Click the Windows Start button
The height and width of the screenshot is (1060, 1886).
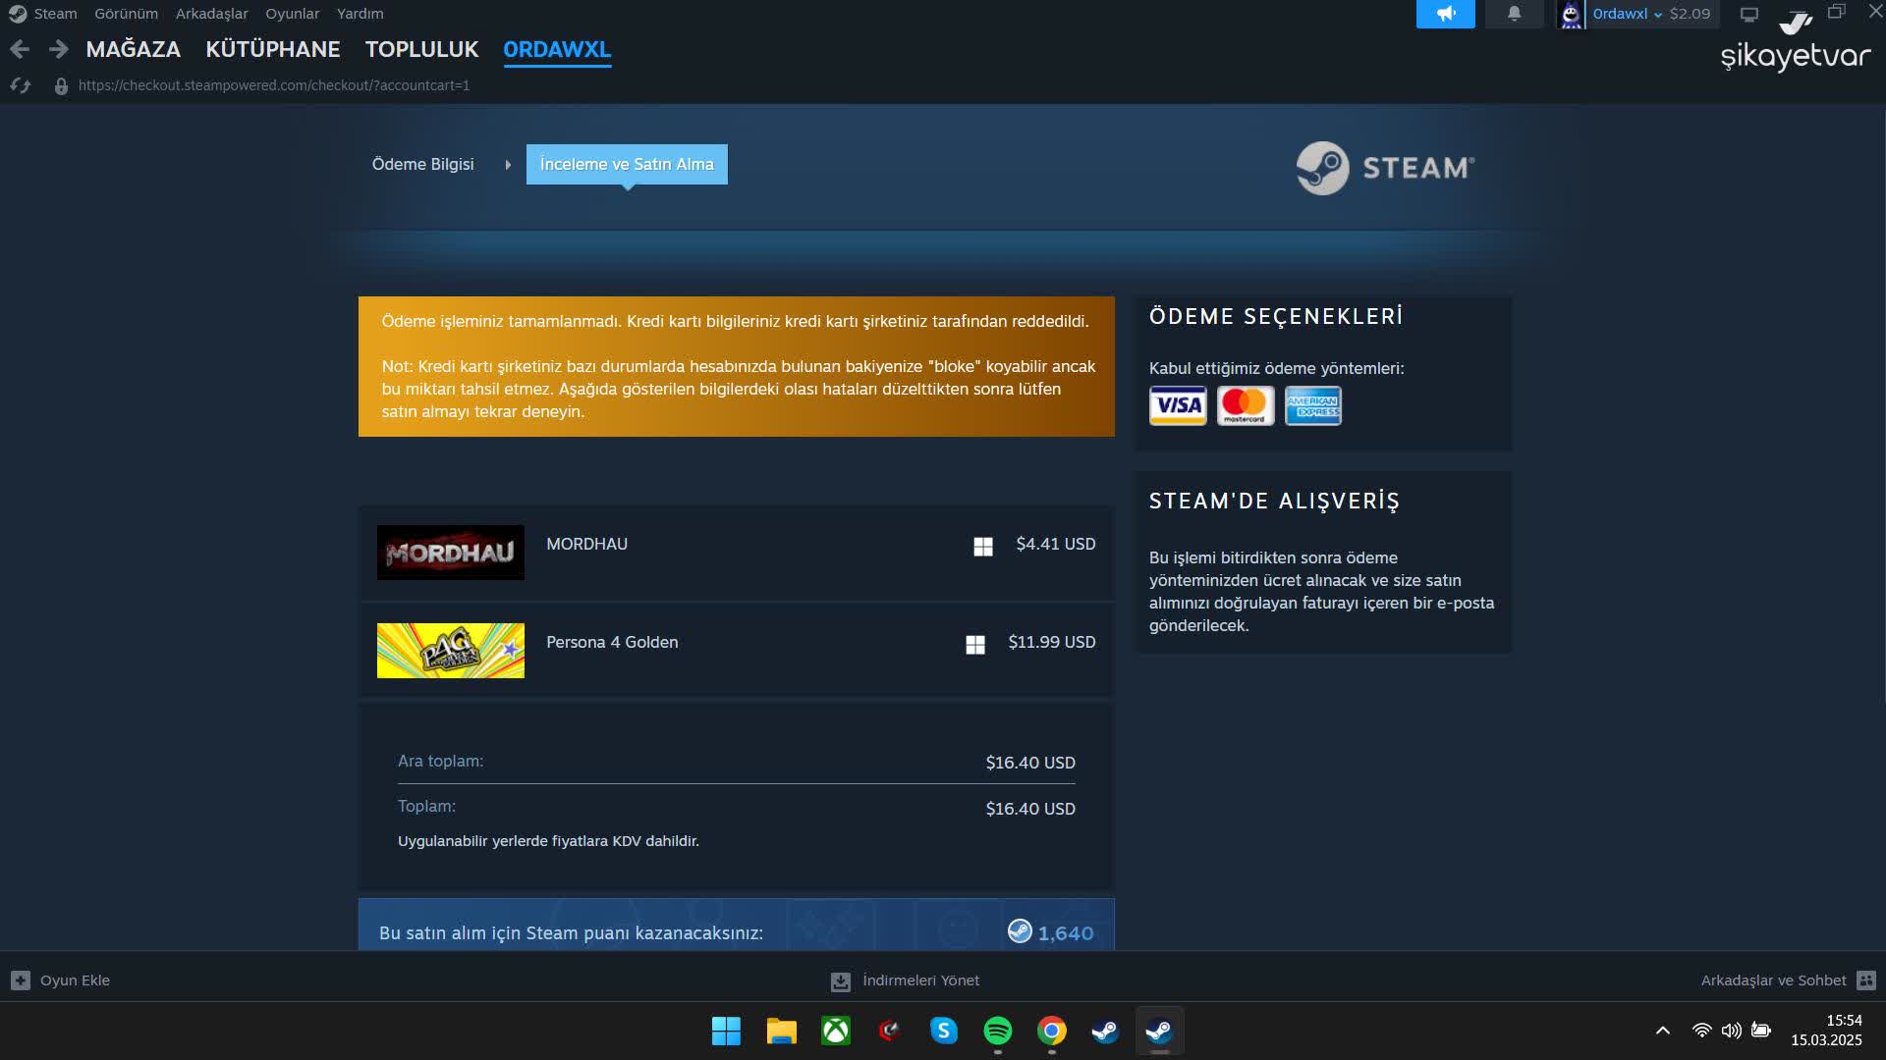point(725,1031)
